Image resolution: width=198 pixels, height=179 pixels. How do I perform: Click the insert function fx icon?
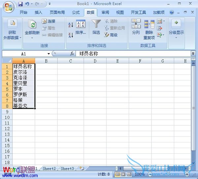point(72,53)
